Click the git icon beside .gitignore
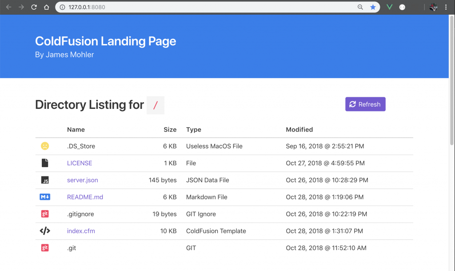 45,214
